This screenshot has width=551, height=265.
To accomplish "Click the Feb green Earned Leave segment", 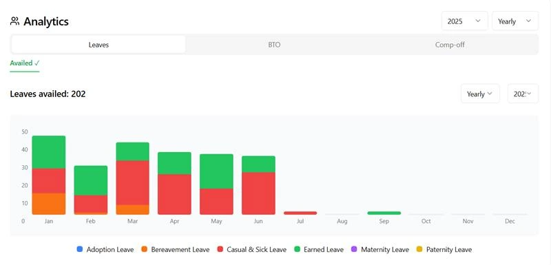I will [91, 180].
